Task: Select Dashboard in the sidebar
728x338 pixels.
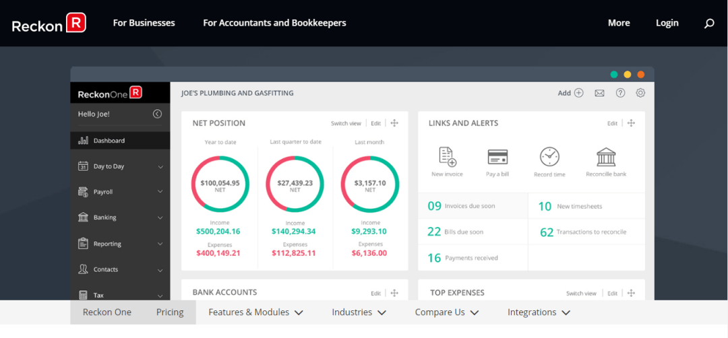Action: tap(109, 141)
